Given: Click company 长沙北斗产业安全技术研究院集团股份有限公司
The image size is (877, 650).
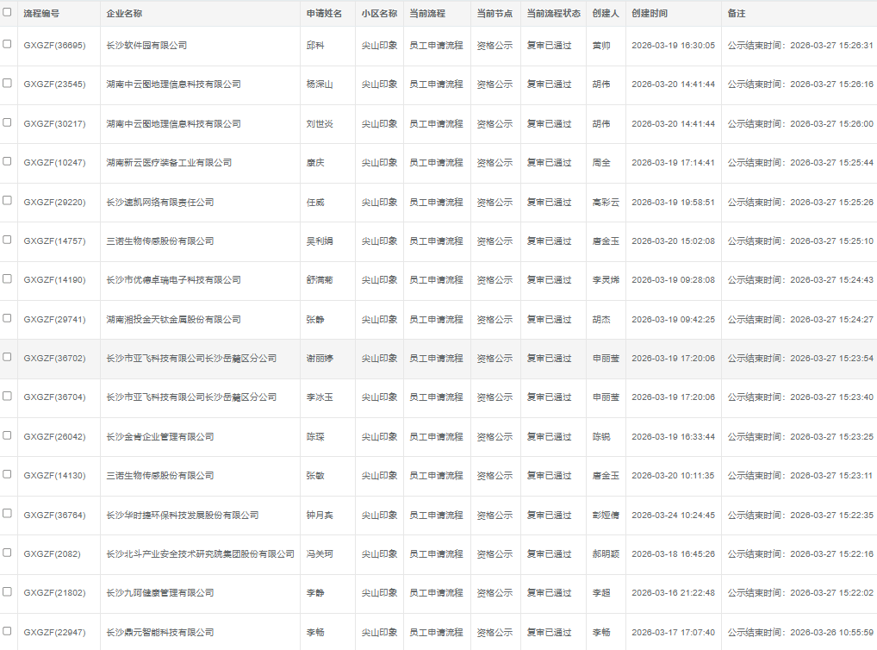Looking at the screenshot, I should coord(200,554).
